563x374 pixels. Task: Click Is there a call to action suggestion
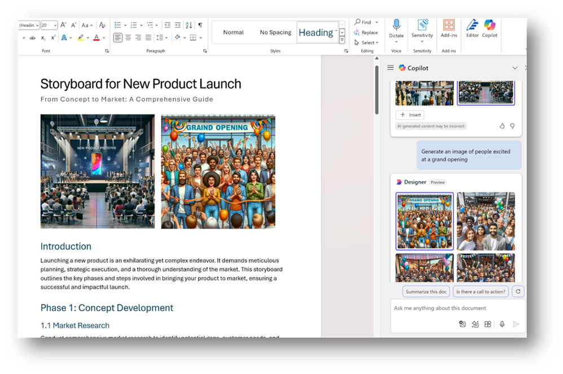[x=481, y=292]
